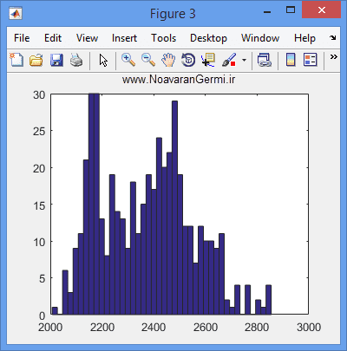
Task: Minimize the Figure 3 window
Action: tap(267, 11)
